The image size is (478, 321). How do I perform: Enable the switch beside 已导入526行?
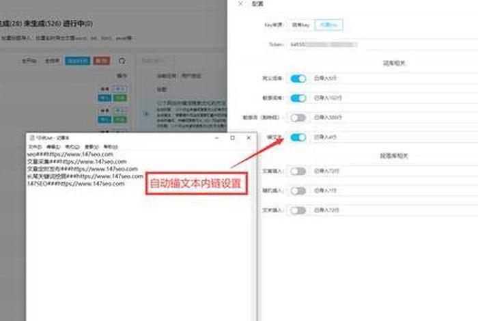[x=298, y=117]
